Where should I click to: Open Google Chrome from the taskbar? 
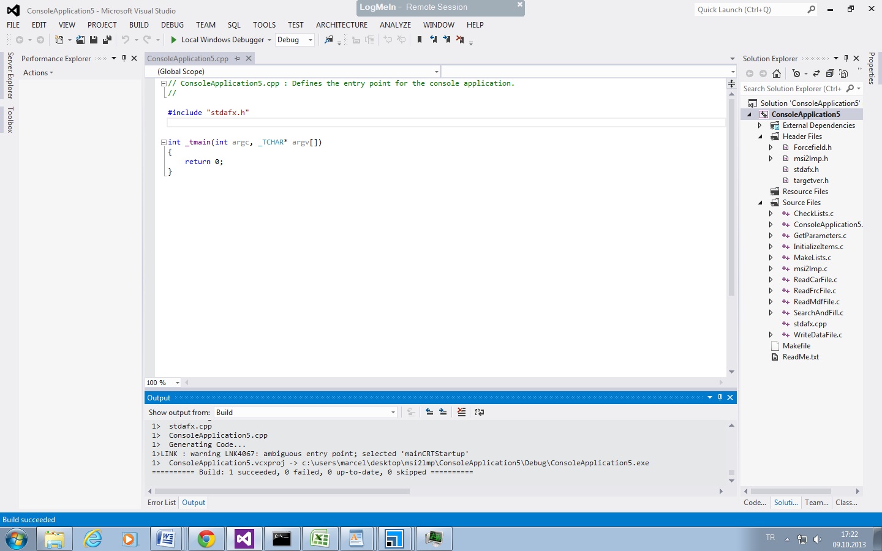(x=206, y=539)
